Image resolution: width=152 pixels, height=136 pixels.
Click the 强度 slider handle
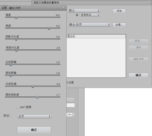[x=16, y=18]
